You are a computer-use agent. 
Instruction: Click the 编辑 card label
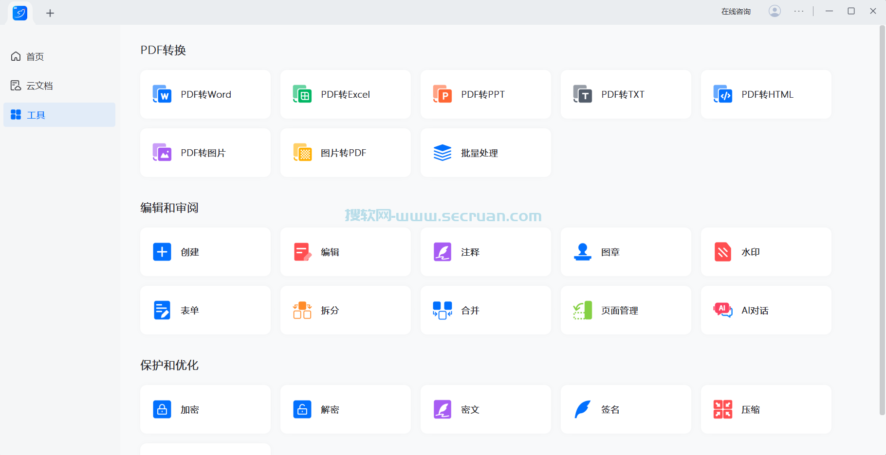330,252
